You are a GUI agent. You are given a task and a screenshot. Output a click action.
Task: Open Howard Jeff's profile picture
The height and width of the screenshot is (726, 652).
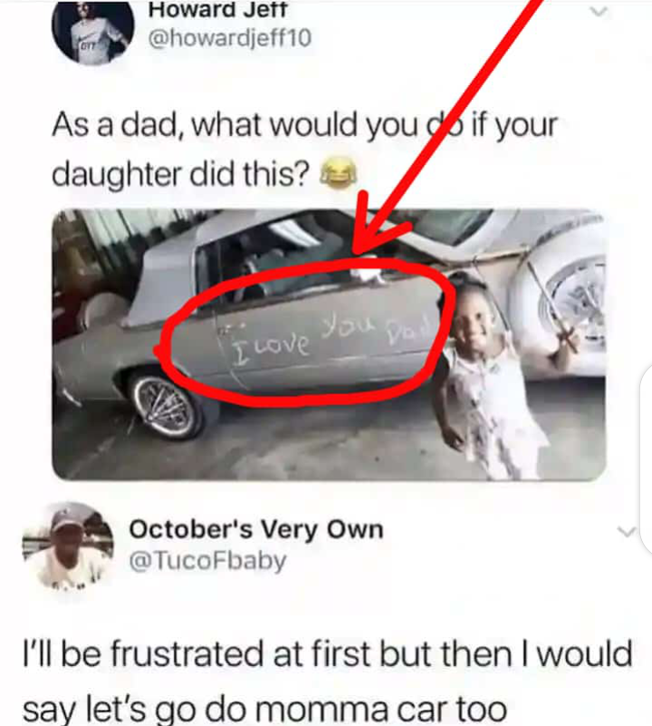93,33
